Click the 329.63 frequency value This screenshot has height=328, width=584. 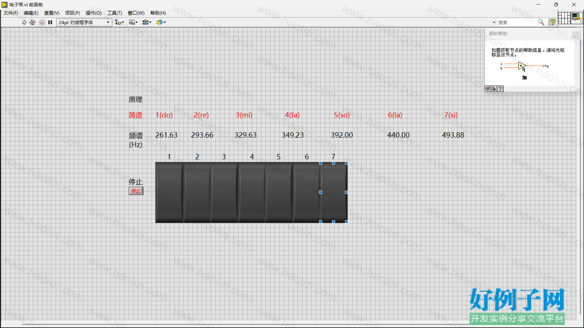(x=245, y=135)
